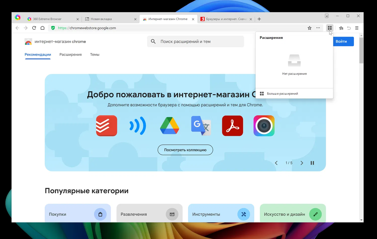Screen dimensions: 377x239
Task: Click the Расширения popup header text
Action: pos(271,38)
